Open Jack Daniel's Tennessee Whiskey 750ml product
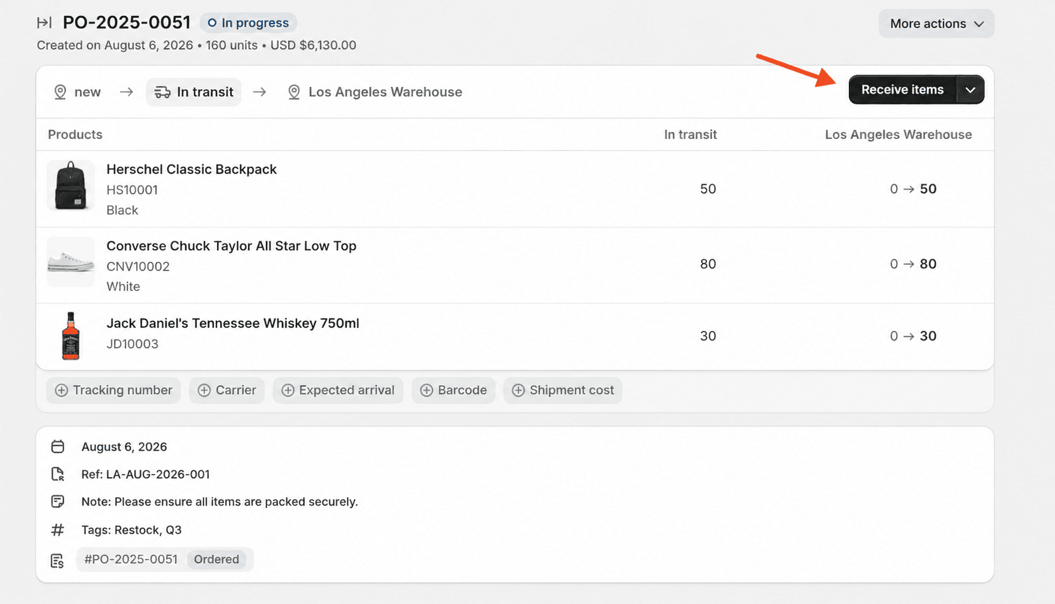The width and height of the screenshot is (1055, 604). tap(233, 323)
